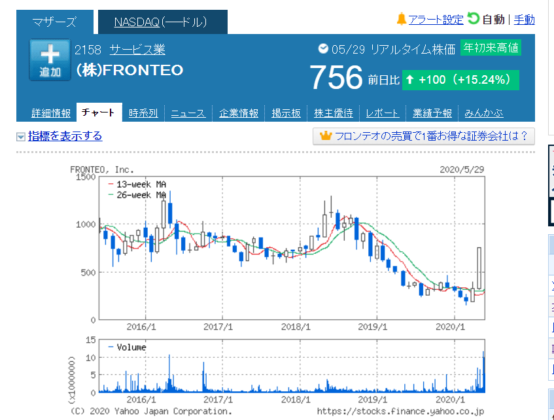Click the tallest volume bar at far right

483,372
